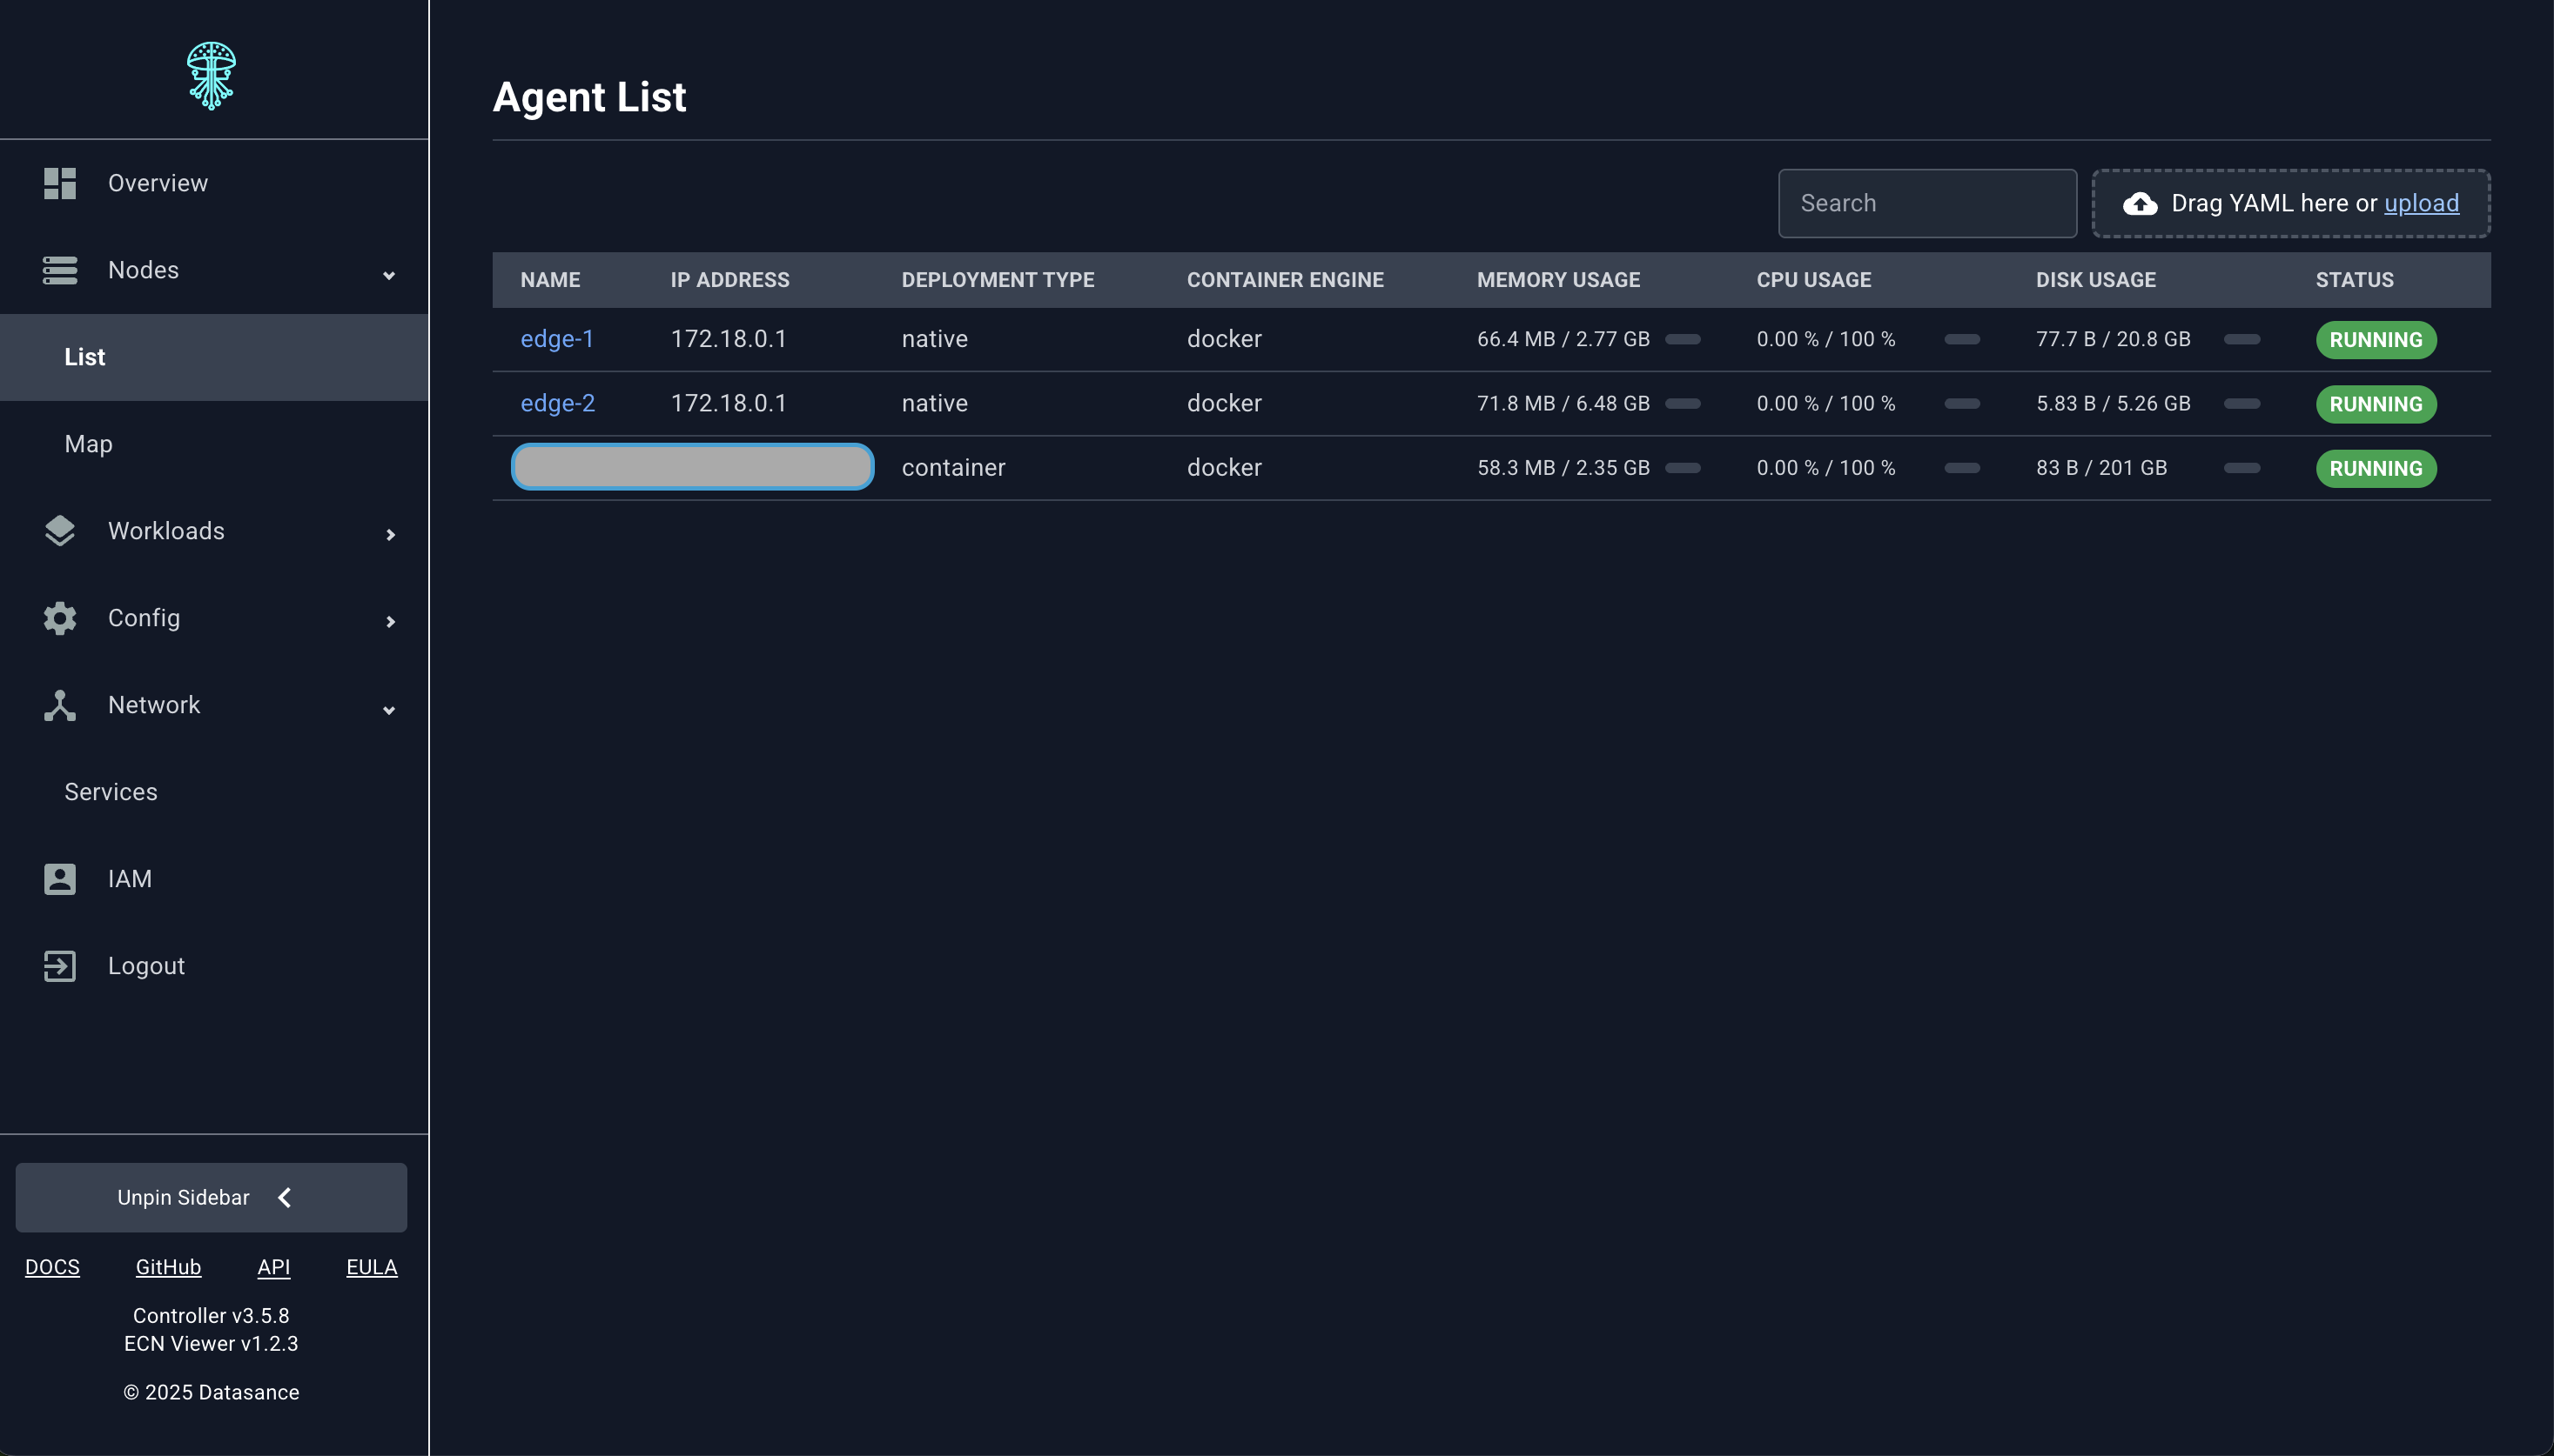Collapse the Network section chevron

pyautogui.click(x=389, y=709)
